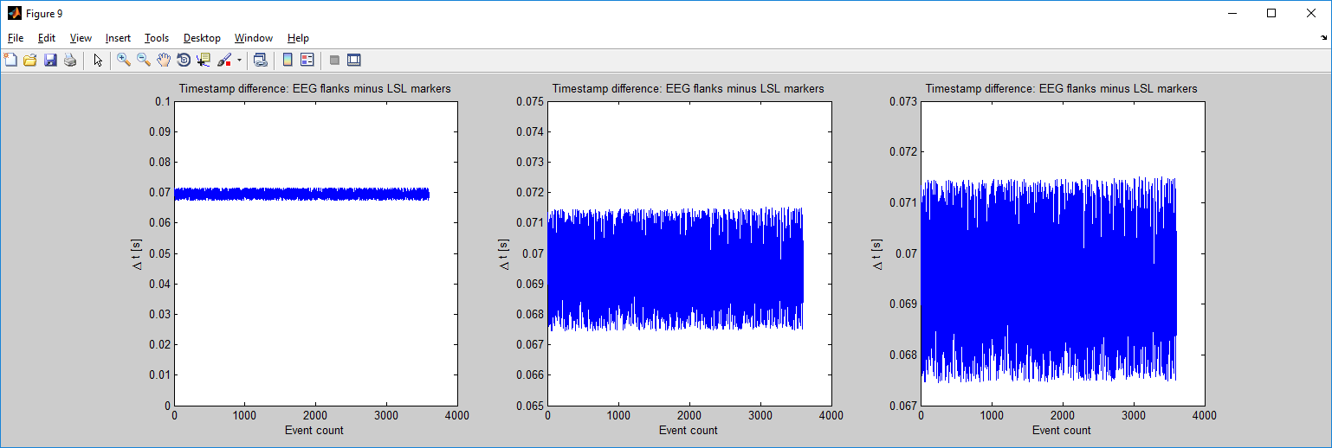The image size is (1332, 448).
Task: Open a file with the folder icon
Action: click(x=30, y=60)
